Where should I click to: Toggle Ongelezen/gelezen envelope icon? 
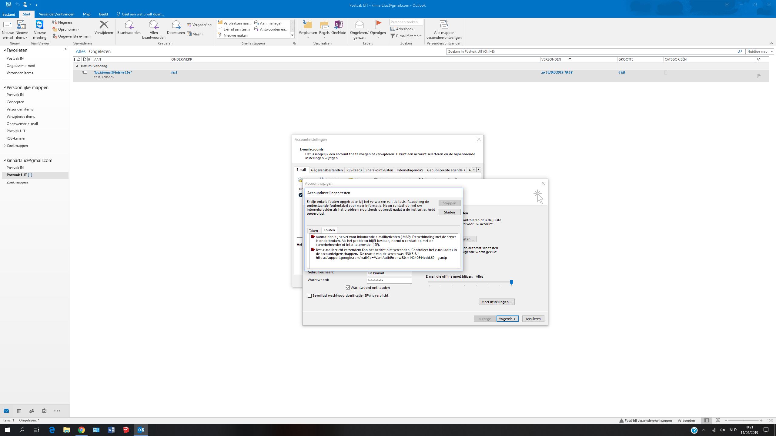point(359,24)
